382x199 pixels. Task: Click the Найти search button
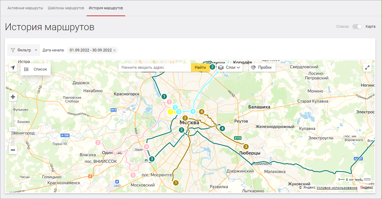[x=200, y=68]
